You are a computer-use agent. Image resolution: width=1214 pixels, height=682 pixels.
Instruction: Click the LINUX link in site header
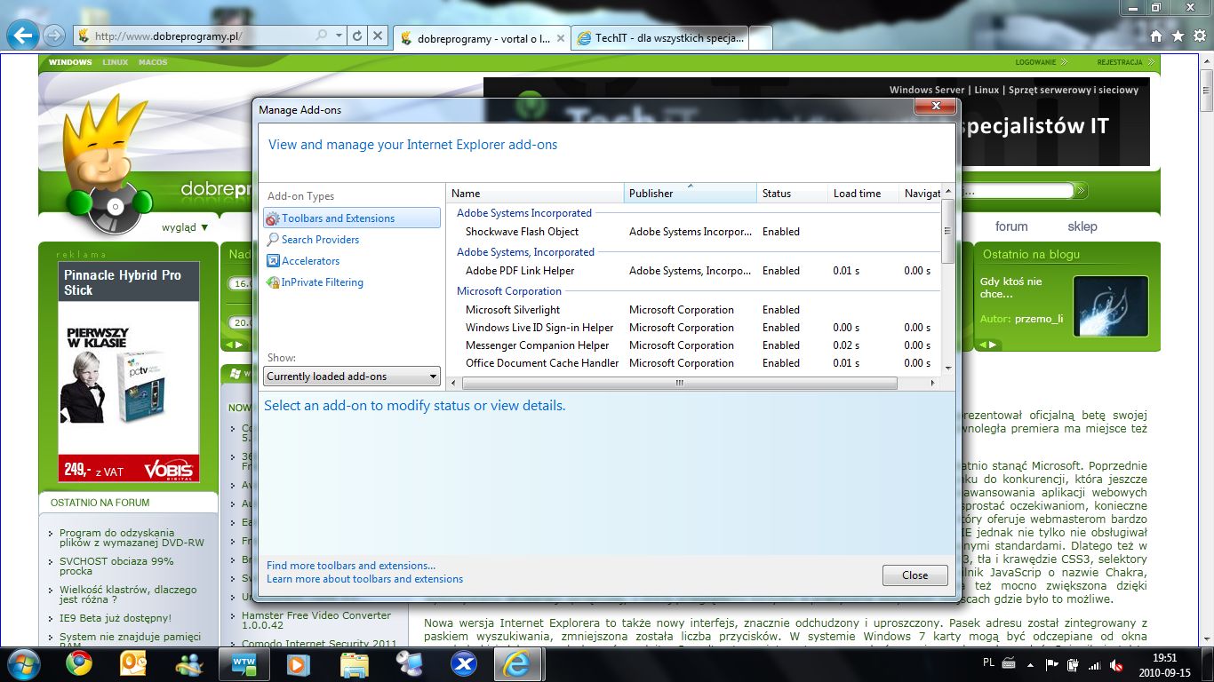116,63
